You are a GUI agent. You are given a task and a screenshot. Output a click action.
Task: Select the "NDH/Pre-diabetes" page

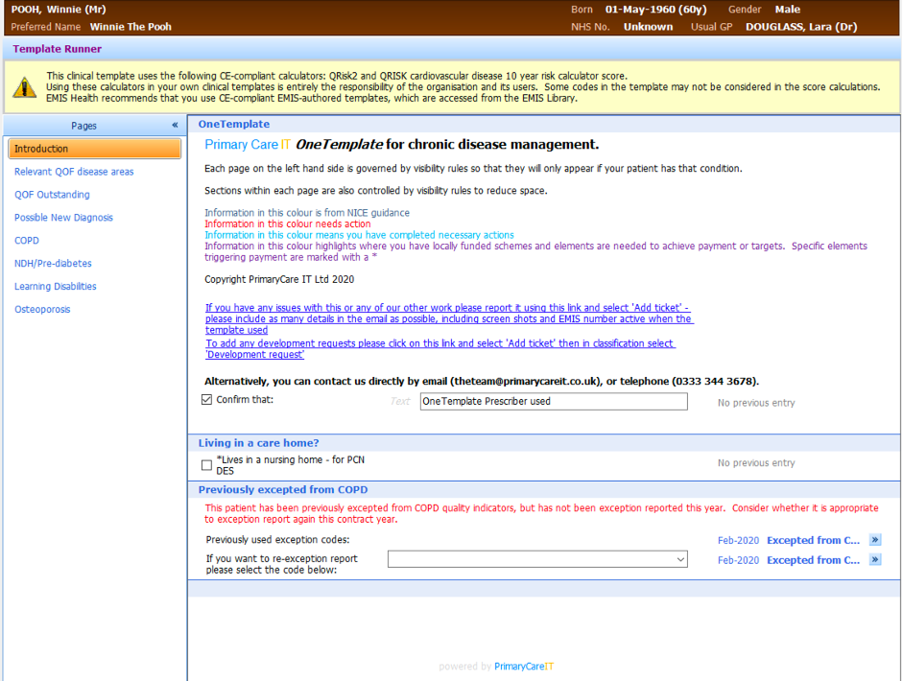(53, 263)
